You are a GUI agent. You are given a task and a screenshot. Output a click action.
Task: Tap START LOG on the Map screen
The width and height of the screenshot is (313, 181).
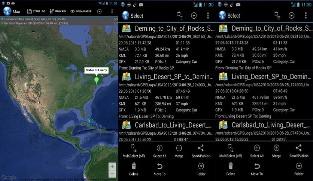pyautogui.click(x=36, y=11)
